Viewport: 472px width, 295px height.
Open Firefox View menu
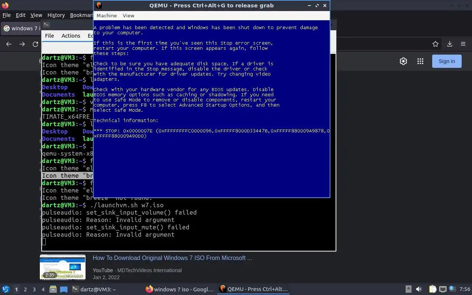click(x=36, y=15)
